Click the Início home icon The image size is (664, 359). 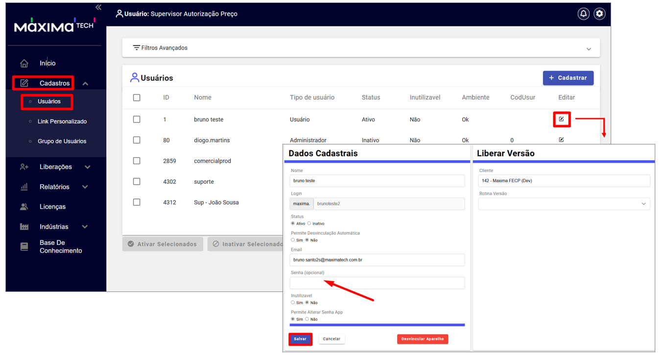pyautogui.click(x=24, y=63)
